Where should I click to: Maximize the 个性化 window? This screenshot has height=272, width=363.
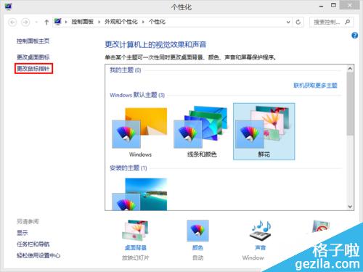[333, 5]
